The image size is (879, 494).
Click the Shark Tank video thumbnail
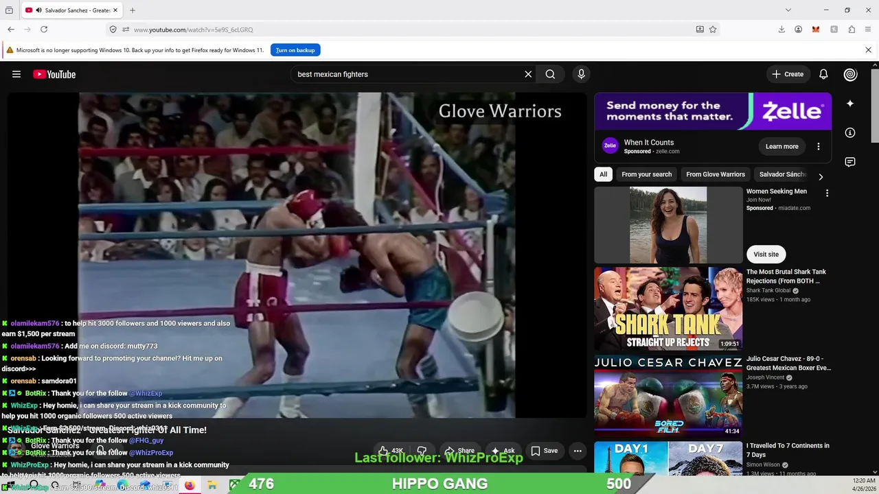pyautogui.click(x=668, y=309)
